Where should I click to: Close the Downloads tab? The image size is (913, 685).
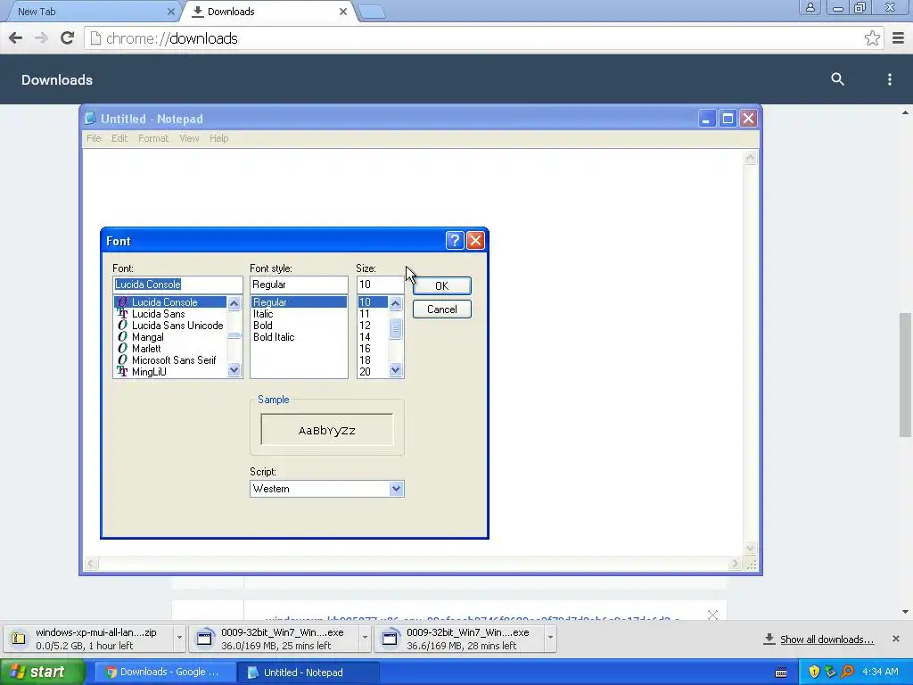[343, 11]
